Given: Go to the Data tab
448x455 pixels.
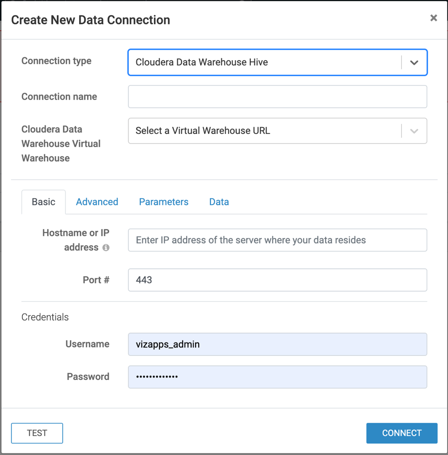Looking at the screenshot, I should tap(219, 202).
